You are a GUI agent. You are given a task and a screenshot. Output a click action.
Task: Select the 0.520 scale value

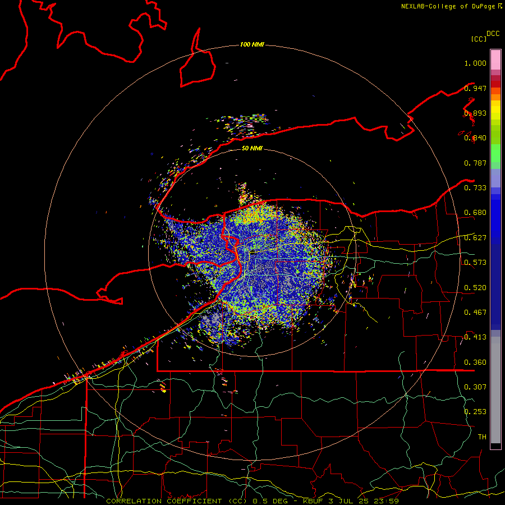(475, 287)
